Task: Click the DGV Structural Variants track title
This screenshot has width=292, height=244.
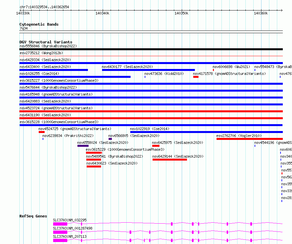Action: tap(46, 42)
